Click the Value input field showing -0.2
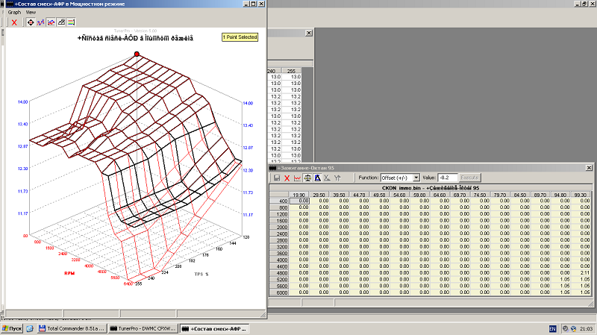 tap(448, 178)
